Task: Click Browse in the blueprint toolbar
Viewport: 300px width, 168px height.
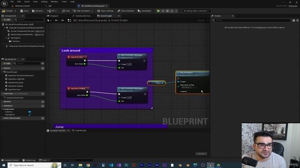Action: [x=37, y=11]
